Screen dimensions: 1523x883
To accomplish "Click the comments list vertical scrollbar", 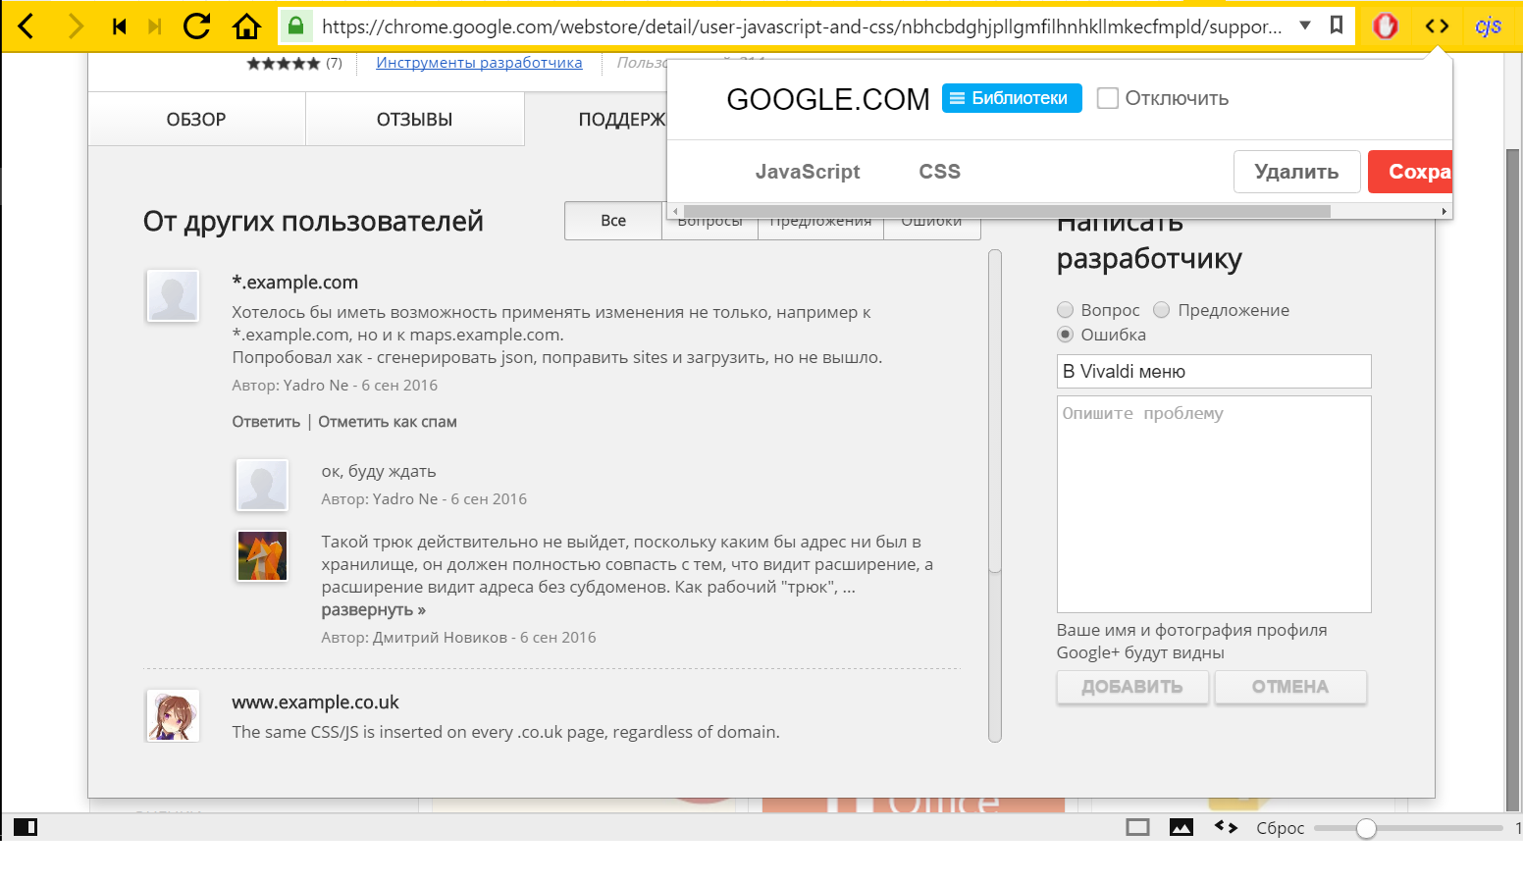I will (995, 412).
